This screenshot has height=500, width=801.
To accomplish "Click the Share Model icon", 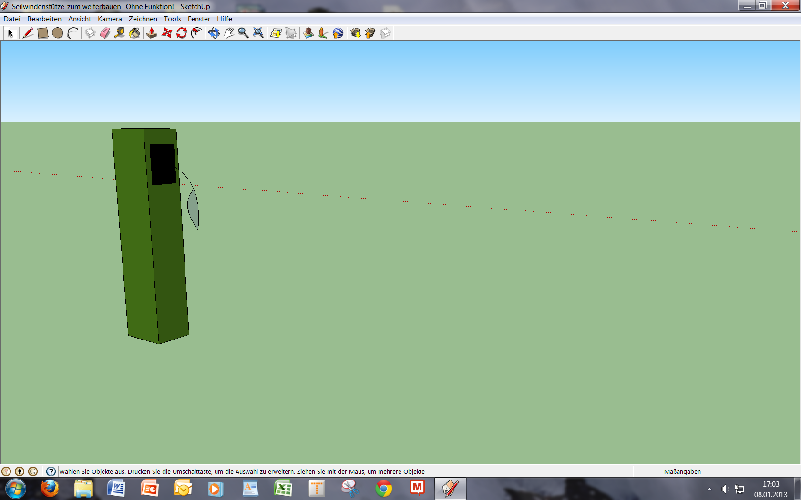I will (x=370, y=33).
